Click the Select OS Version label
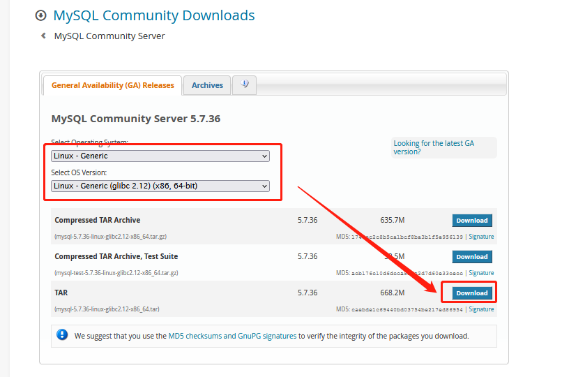This screenshot has width=569, height=377. (x=79, y=172)
